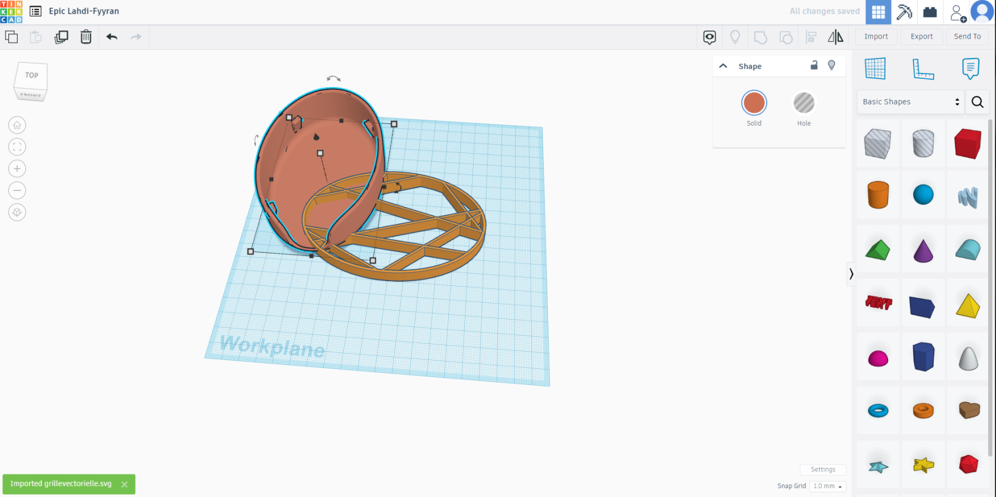Collapse the Shape inspector panel

click(x=723, y=66)
